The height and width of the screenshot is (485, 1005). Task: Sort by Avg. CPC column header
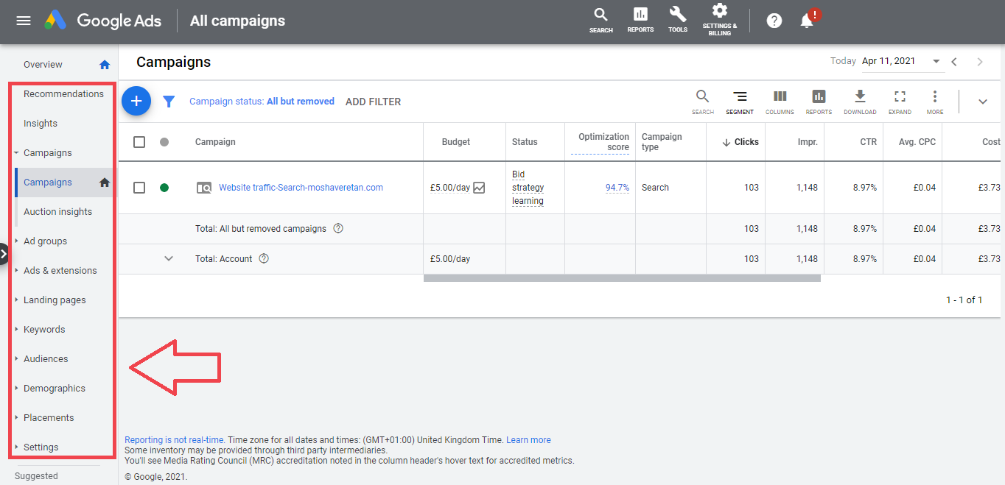[917, 142]
